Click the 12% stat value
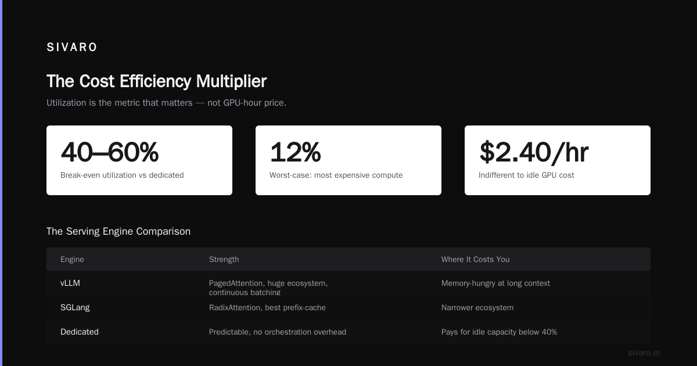Viewport: 697px width, 366px height. click(295, 152)
